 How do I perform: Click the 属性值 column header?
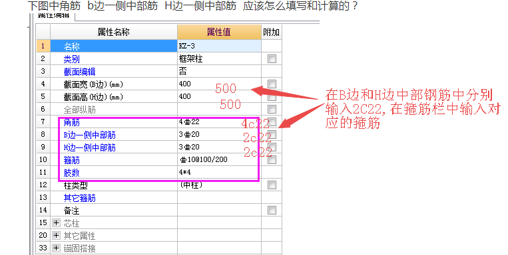point(219,32)
